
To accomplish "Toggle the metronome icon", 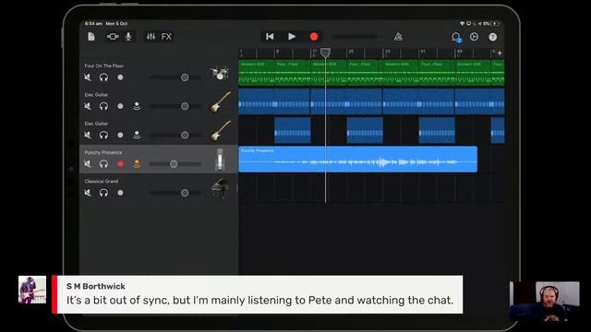I will tap(398, 37).
